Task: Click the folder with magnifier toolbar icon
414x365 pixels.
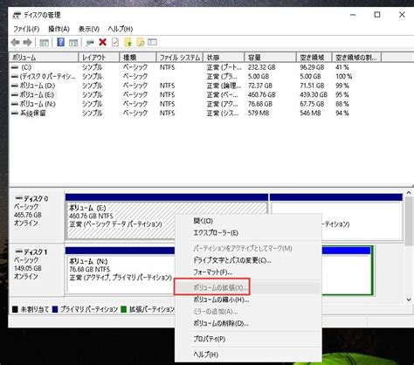Action: tap(141, 43)
